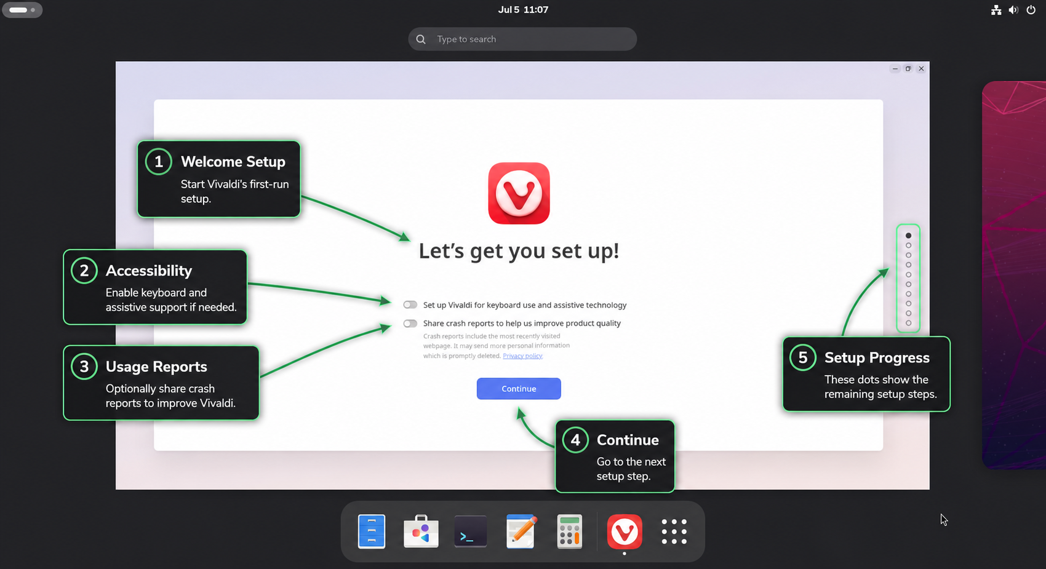Launch the Software store from the dock

[x=421, y=531]
